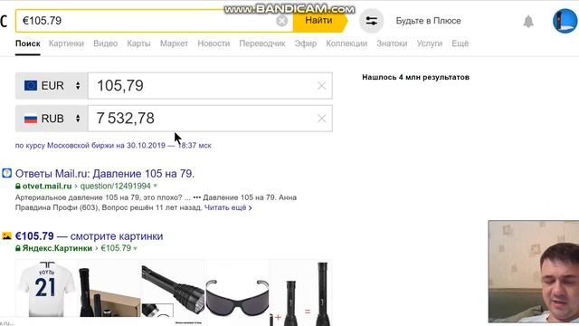
Task: Switch to the Карты tab
Action: coord(138,43)
